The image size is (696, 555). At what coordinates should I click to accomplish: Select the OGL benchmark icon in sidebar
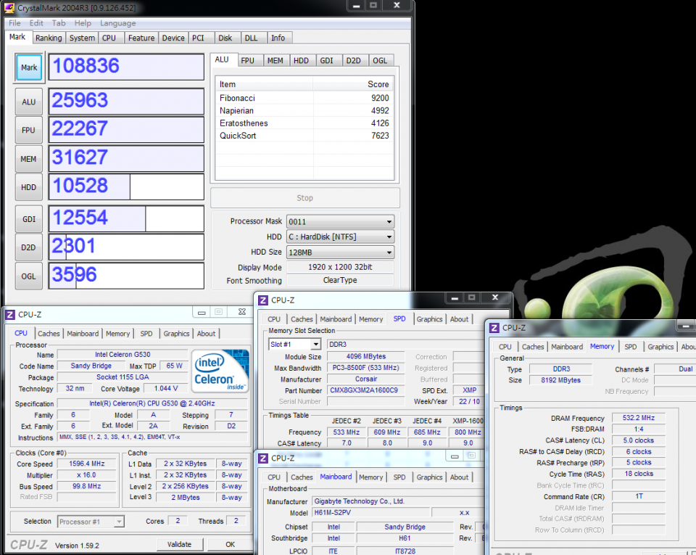[x=28, y=276]
